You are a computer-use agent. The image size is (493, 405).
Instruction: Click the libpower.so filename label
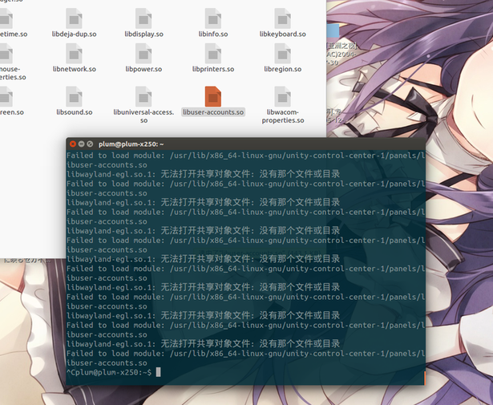tap(143, 69)
